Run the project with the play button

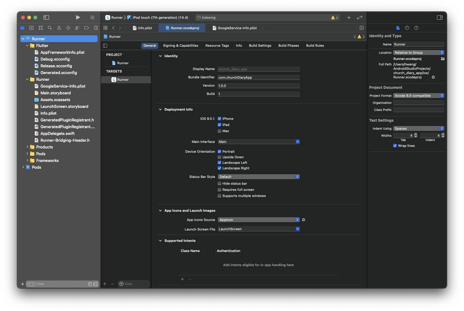[x=78, y=18]
